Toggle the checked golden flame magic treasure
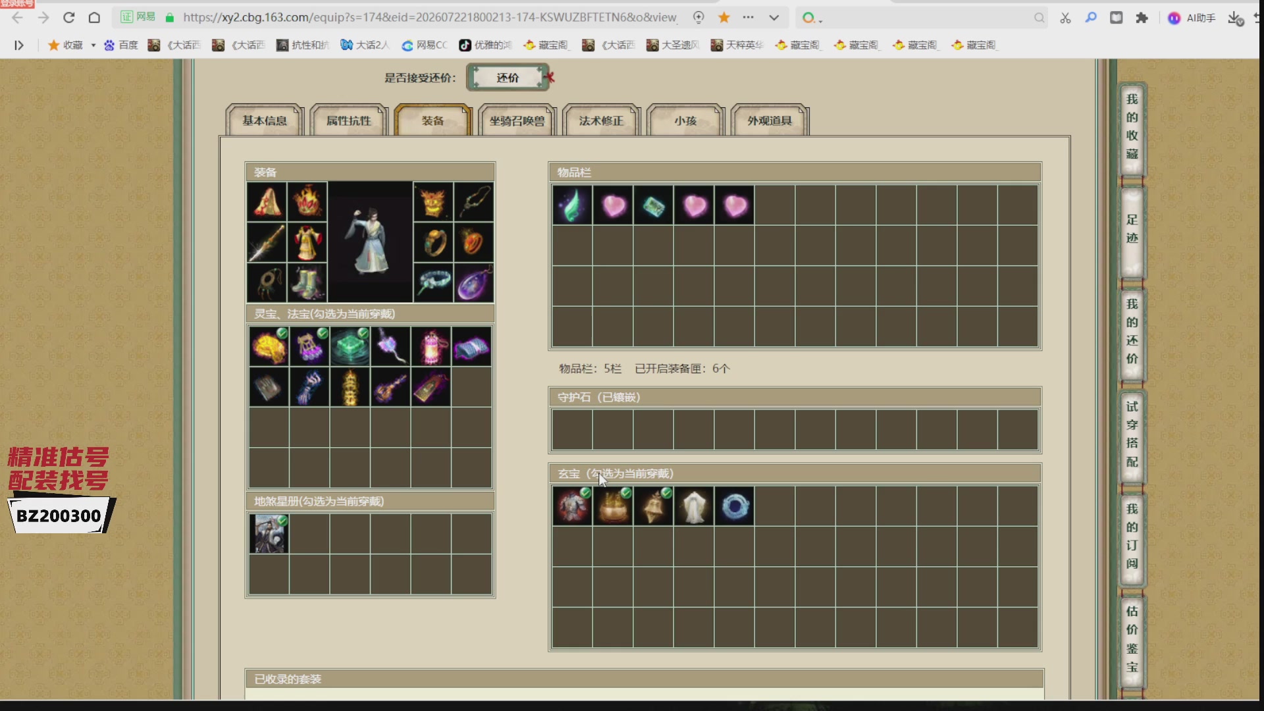 pyautogui.click(x=269, y=346)
